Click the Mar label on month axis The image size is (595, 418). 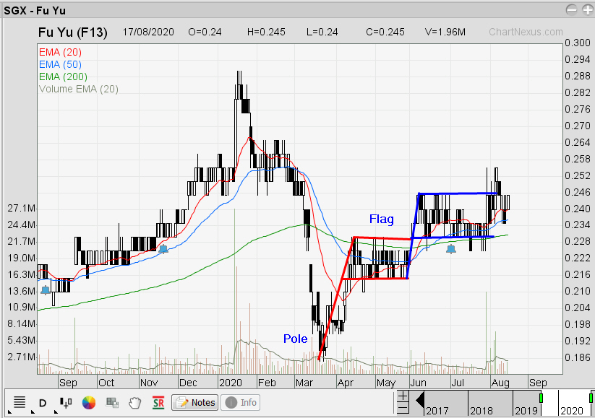[304, 383]
